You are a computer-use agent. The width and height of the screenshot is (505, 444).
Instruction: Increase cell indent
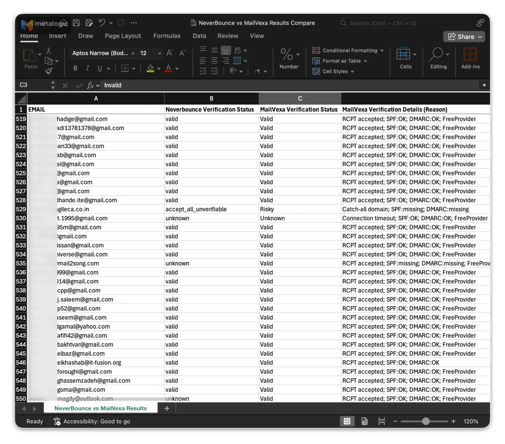[x=215, y=71]
